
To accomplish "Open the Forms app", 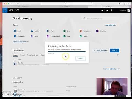I will (x=84, y=36).
